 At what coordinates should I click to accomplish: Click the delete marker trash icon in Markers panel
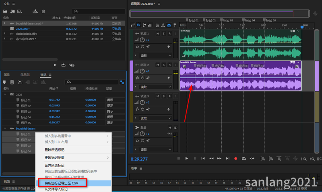pos(12,82)
